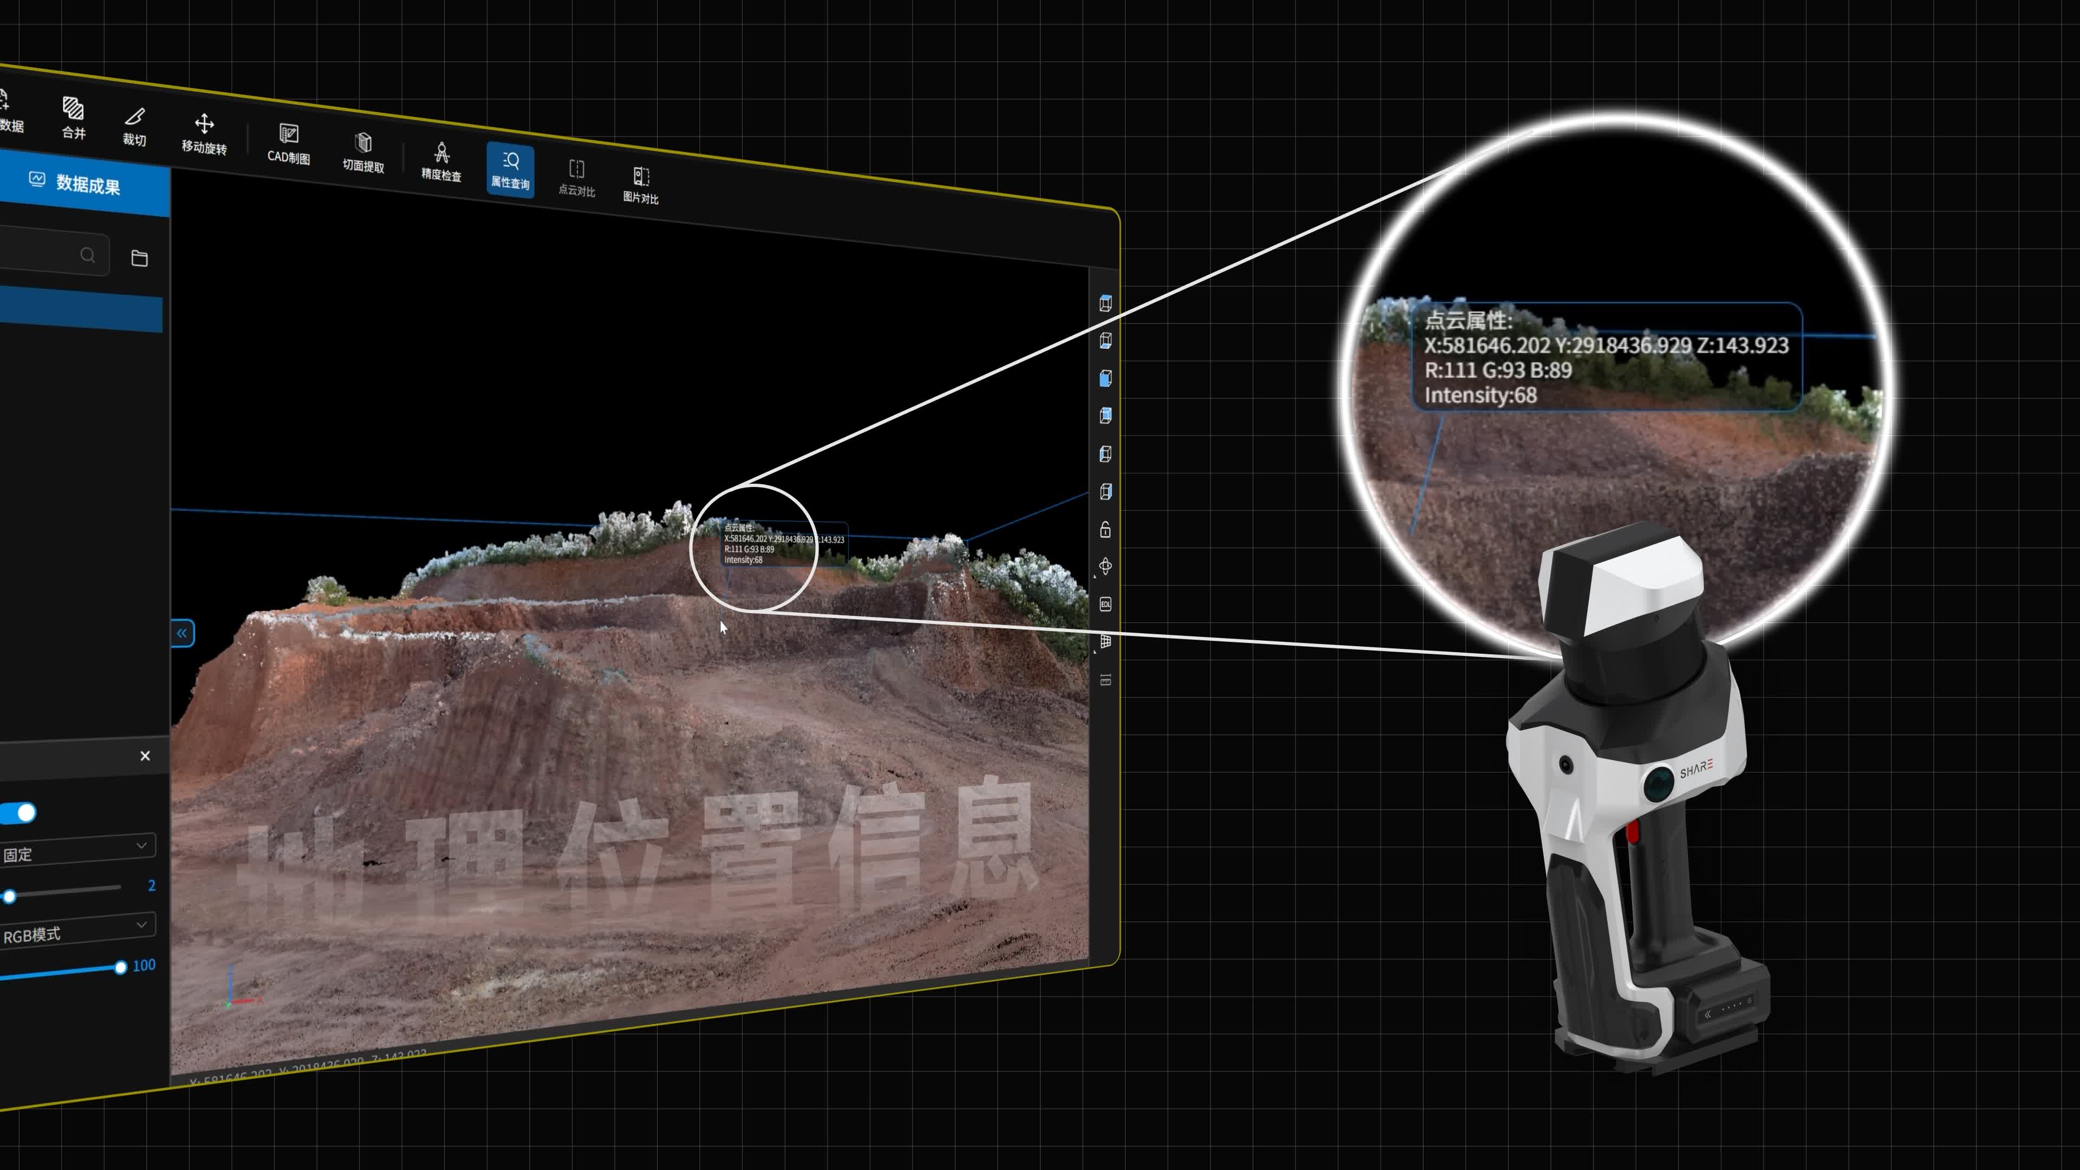Click the rotation center orbit icon
The image size is (2080, 1170).
click(1106, 567)
